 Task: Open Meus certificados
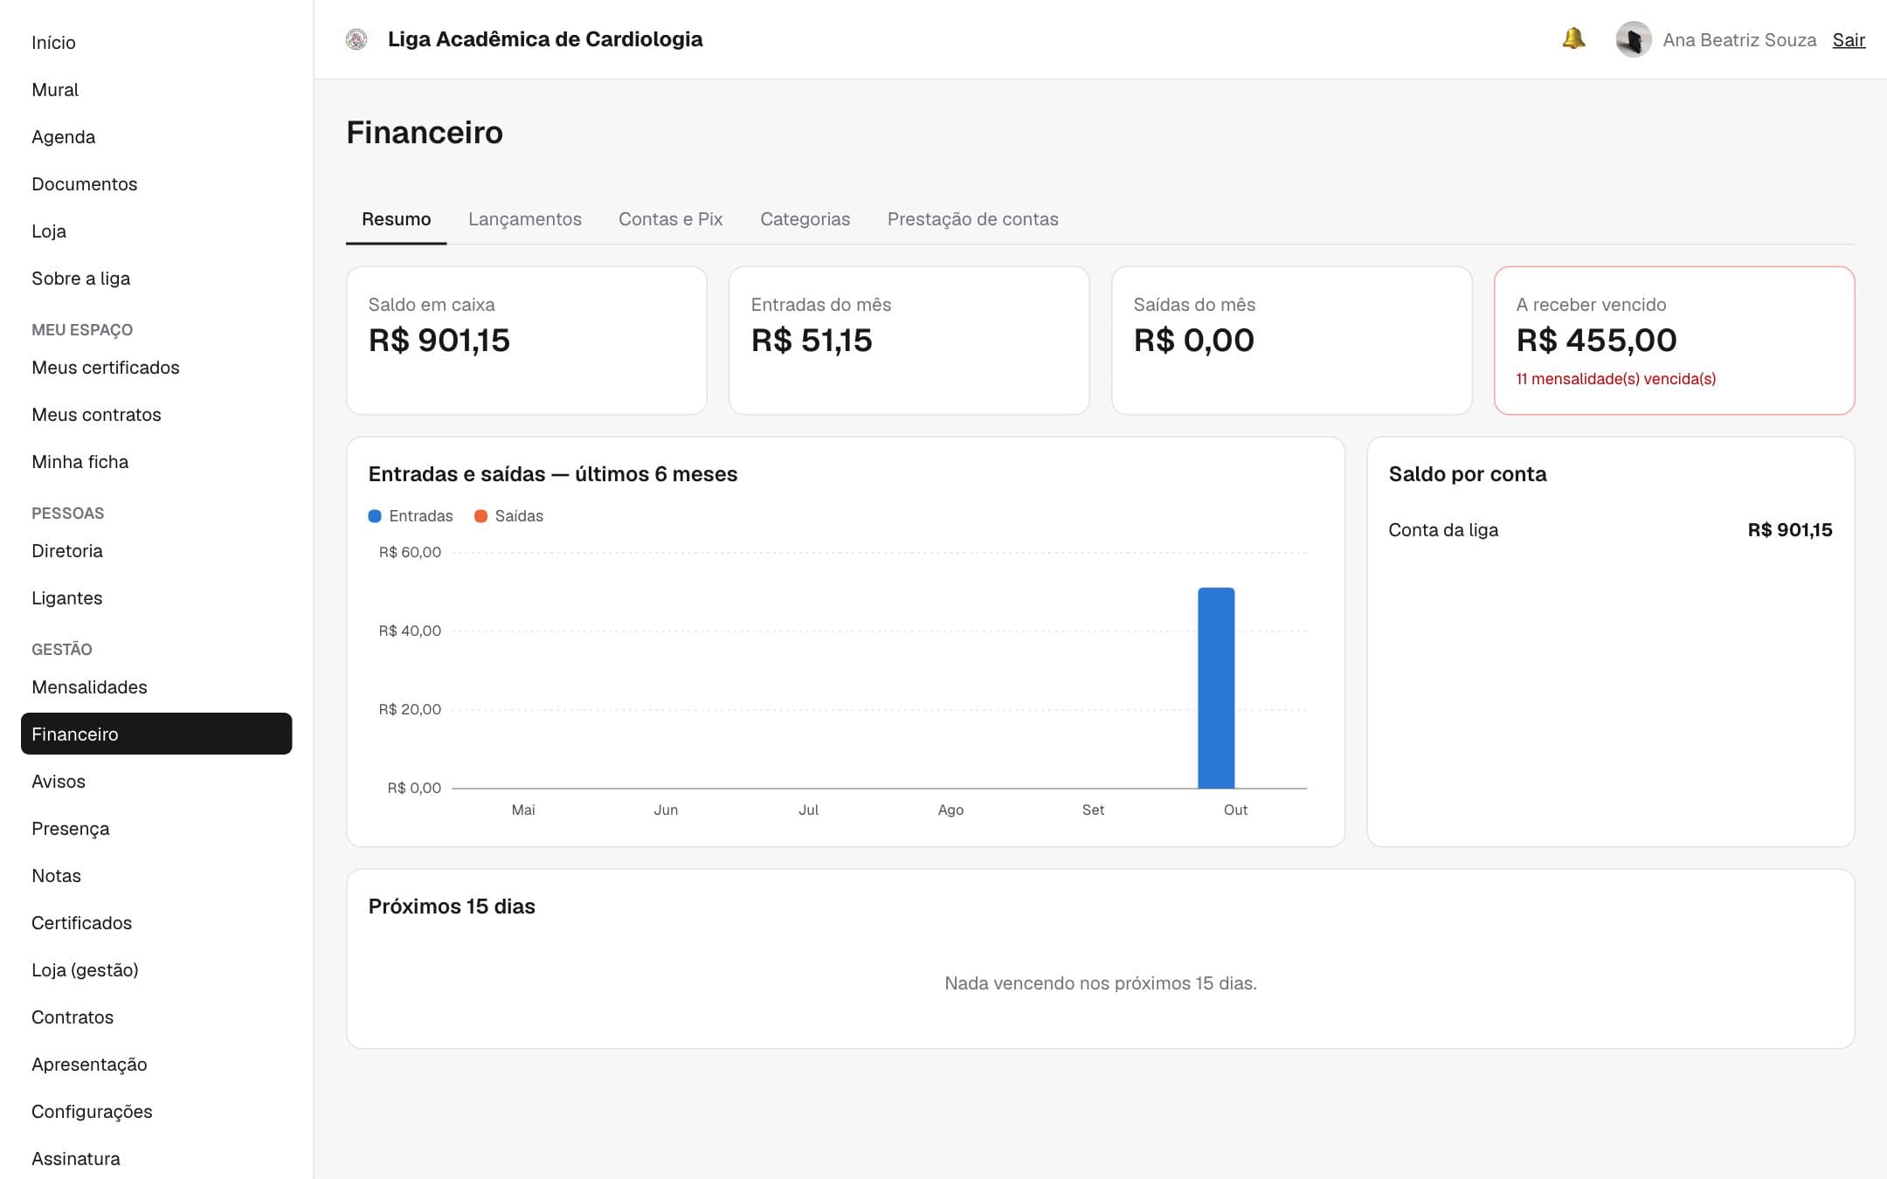[156, 367]
